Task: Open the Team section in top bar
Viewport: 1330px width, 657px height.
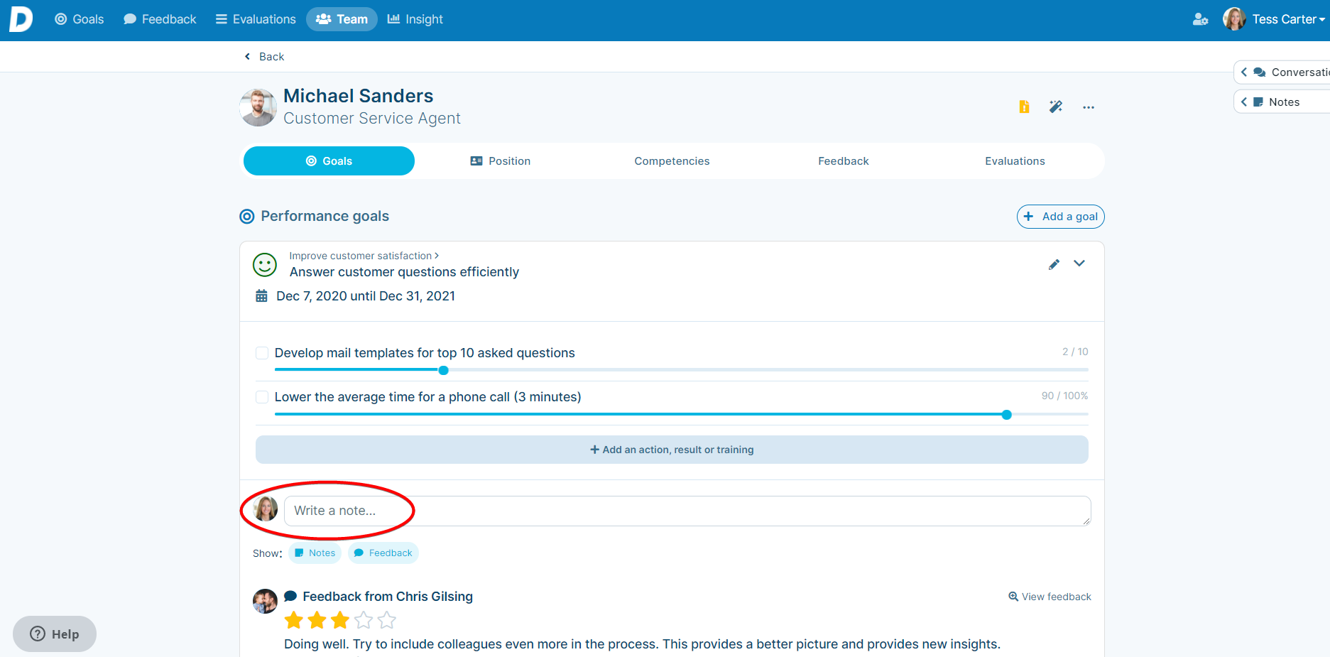Action: coord(342,19)
